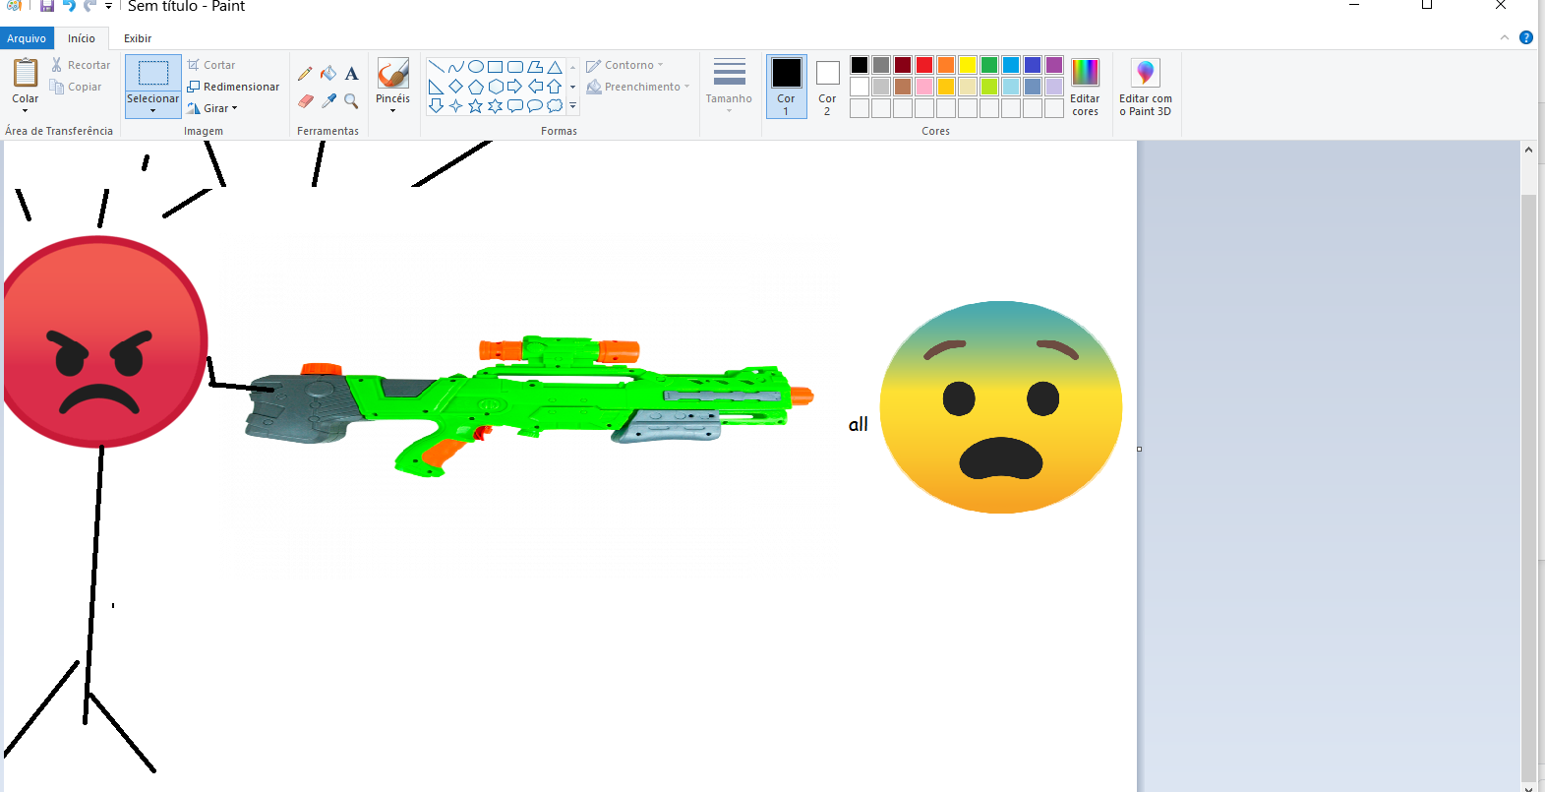Pick the orange color swatch
The width and height of the screenshot is (1545, 792).
[x=946, y=65]
